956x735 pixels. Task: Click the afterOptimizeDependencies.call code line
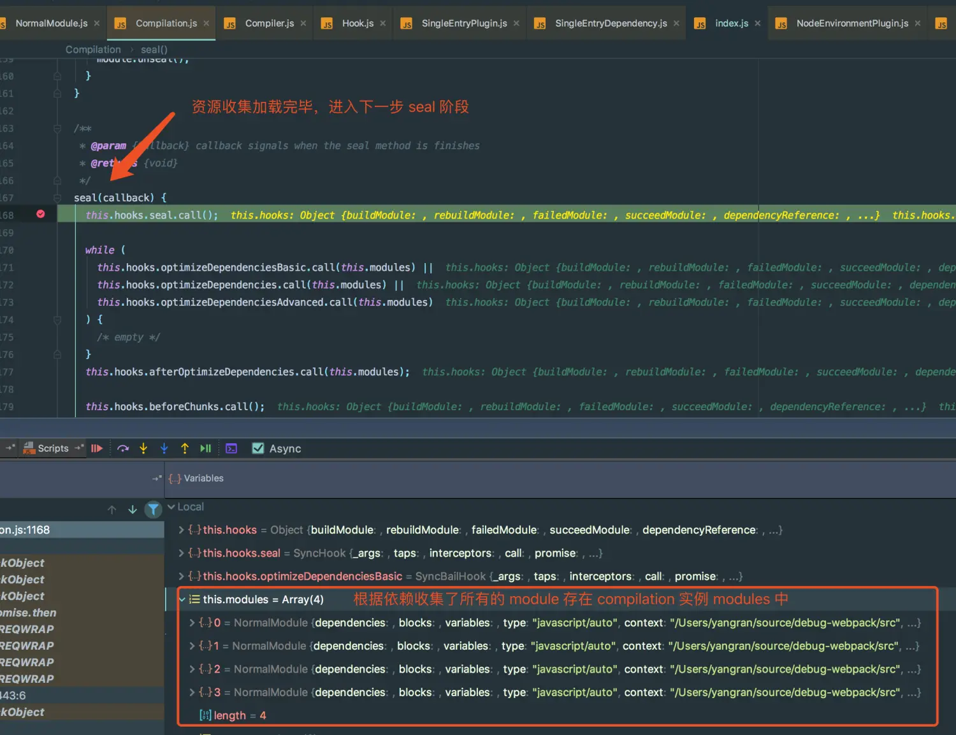click(x=248, y=372)
